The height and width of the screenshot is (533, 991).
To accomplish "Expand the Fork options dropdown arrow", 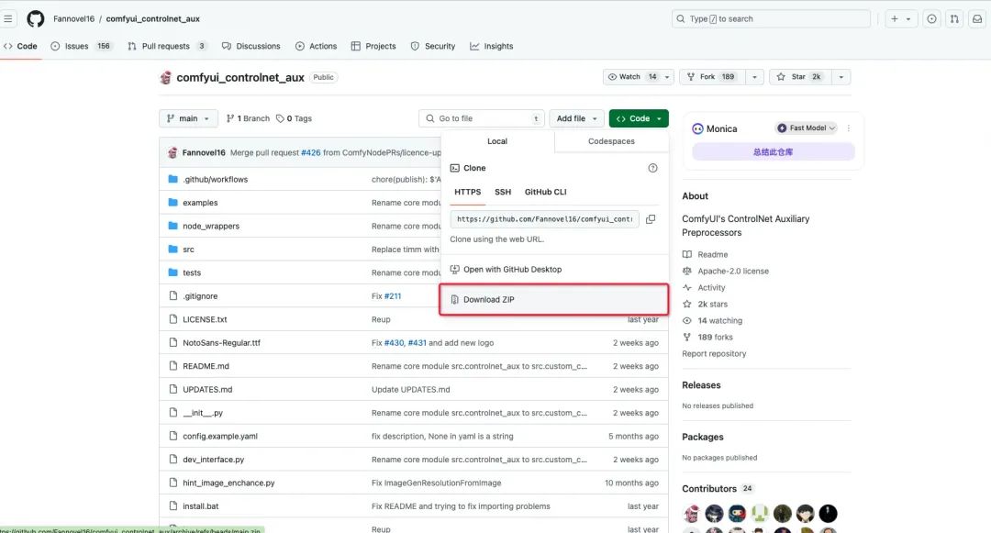I will 754,77.
